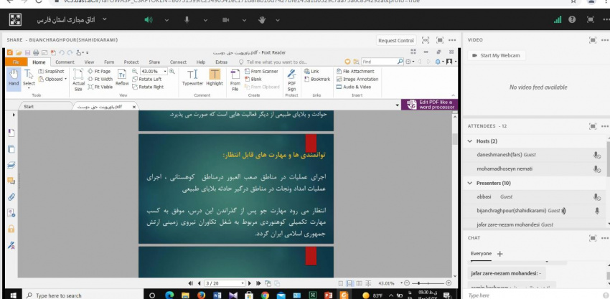Click the SnapShot tool
Image resolution: width=610 pixels, height=299 pixels.
[52, 71]
